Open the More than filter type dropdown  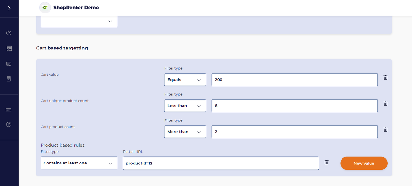[185, 132]
